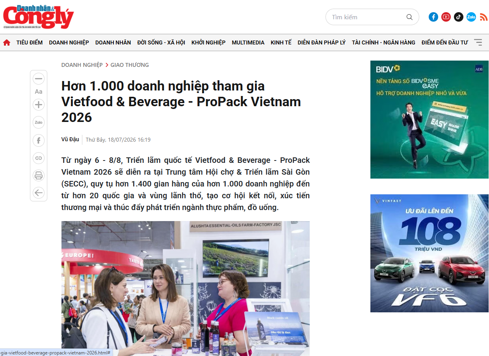Click the search magnifier icon
This screenshot has width=489, height=356.
[x=409, y=17]
